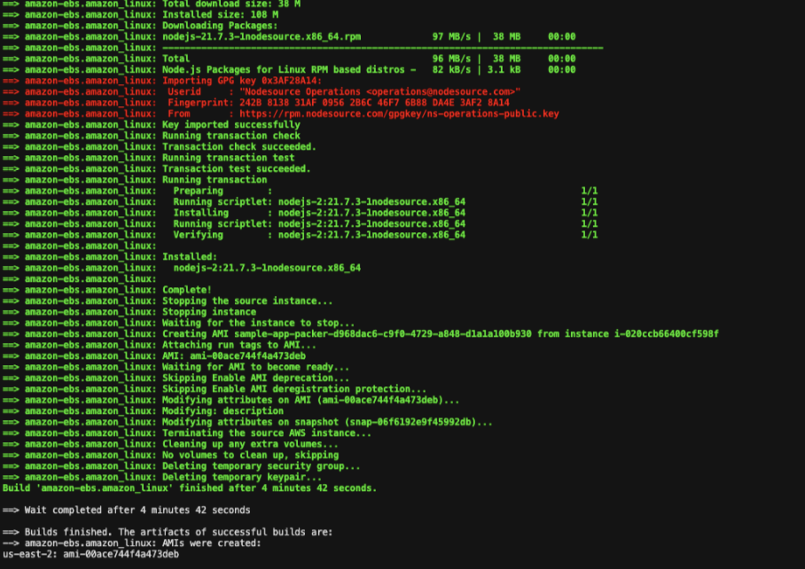The height and width of the screenshot is (569, 805).
Task: Click the "Complete!" status line
Action: coord(186,290)
